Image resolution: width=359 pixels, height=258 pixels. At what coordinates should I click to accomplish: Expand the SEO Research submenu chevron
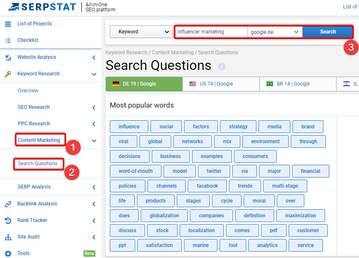tap(94, 107)
